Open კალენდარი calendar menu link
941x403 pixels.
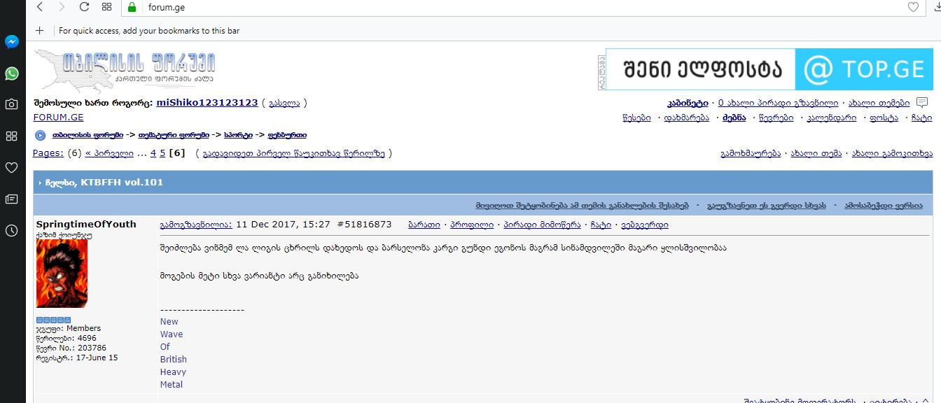831,118
